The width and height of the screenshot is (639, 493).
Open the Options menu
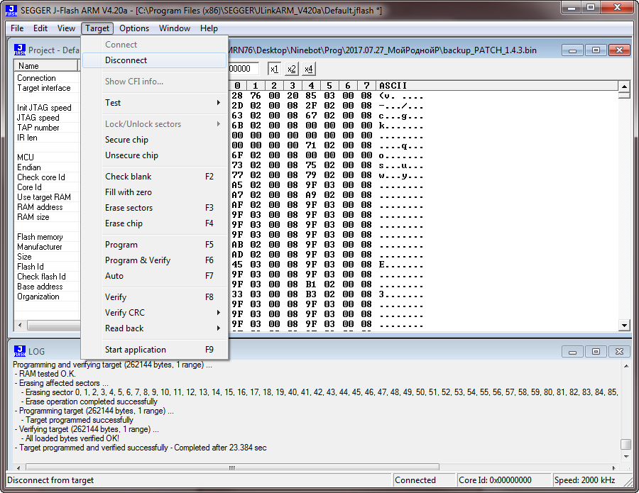tap(134, 28)
